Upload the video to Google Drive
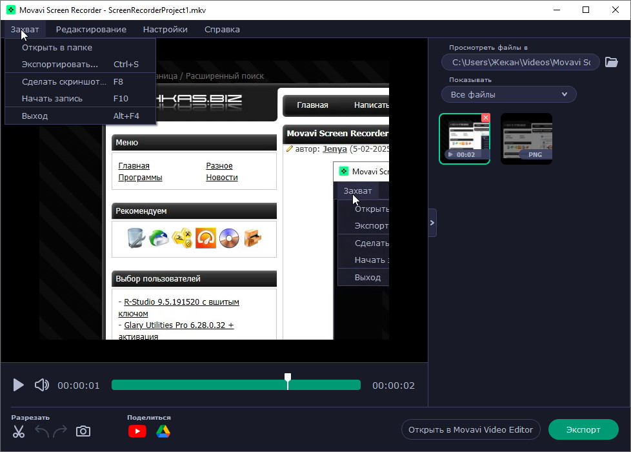The image size is (631, 452). [x=163, y=431]
